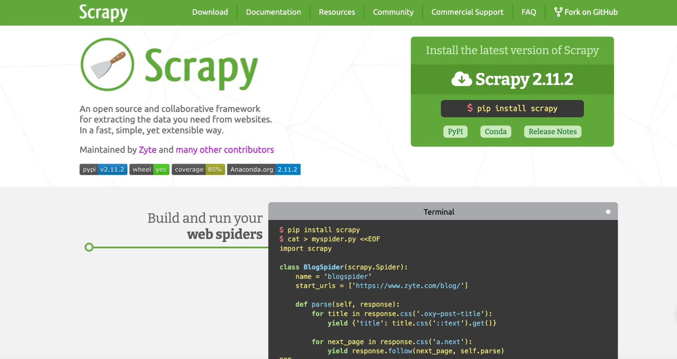This screenshot has height=359, width=677.
Task: Open the Documentation nav item
Action: tap(273, 12)
